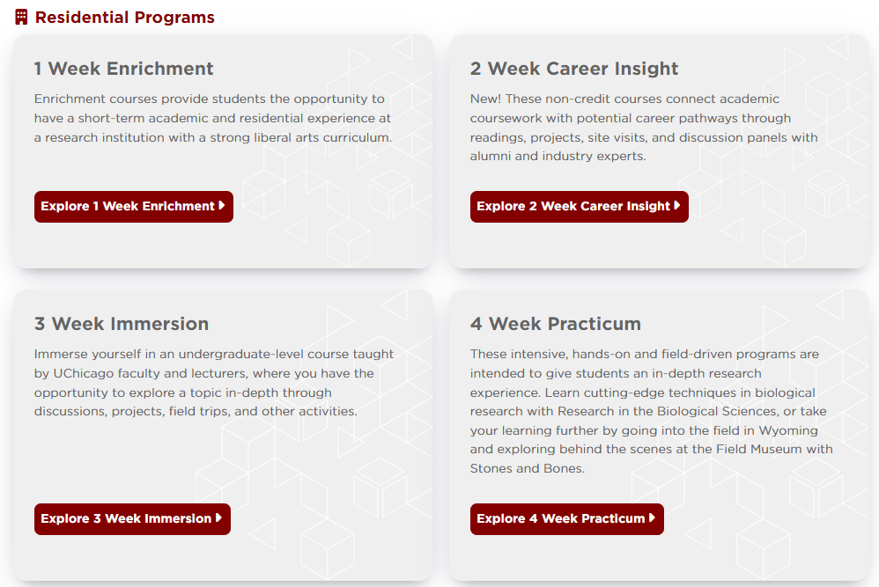
Task: Click the 3 Week Immersion card title
Action: 121,324
